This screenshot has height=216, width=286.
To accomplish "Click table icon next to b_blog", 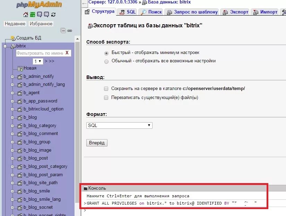I will pyautogui.click(x=20, y=118).
